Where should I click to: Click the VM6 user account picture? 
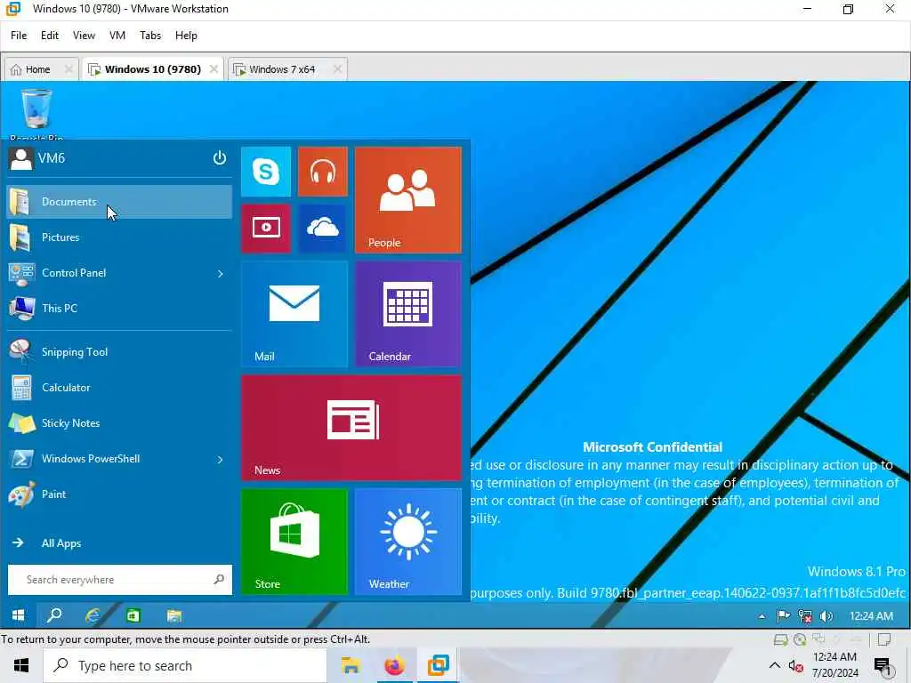click(x=21, y=158)
